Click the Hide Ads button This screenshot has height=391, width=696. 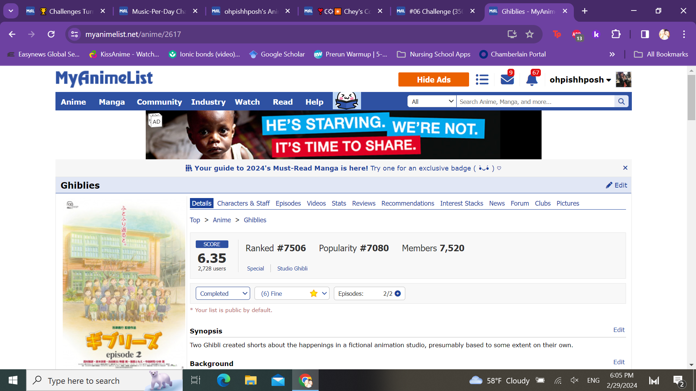[x=434, y=80]
